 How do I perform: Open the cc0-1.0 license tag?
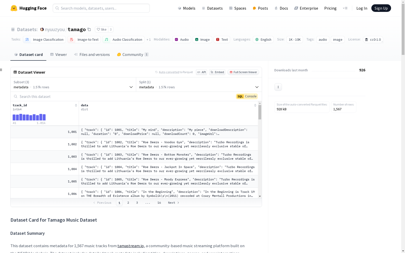[373, 39]
